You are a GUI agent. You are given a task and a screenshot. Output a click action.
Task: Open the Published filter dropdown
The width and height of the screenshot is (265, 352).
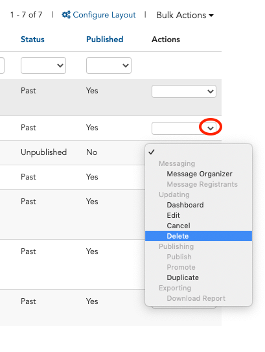[x=109, y=65]
